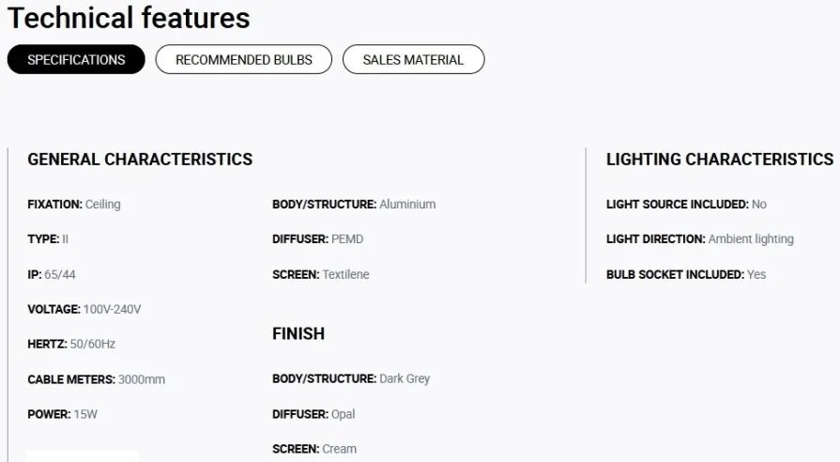
Task: Open the Recommended Bulbs tab
Action: coord(244,59)
